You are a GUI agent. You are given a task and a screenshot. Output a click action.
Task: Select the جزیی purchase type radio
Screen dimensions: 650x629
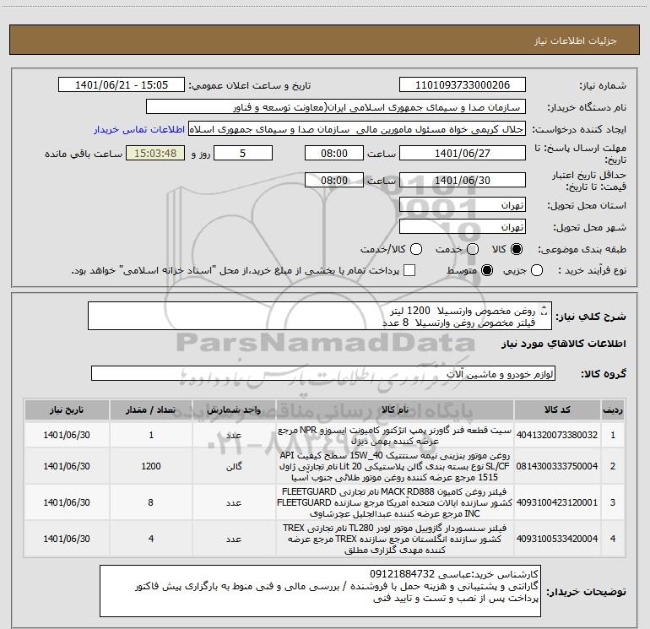pos(536,271)
